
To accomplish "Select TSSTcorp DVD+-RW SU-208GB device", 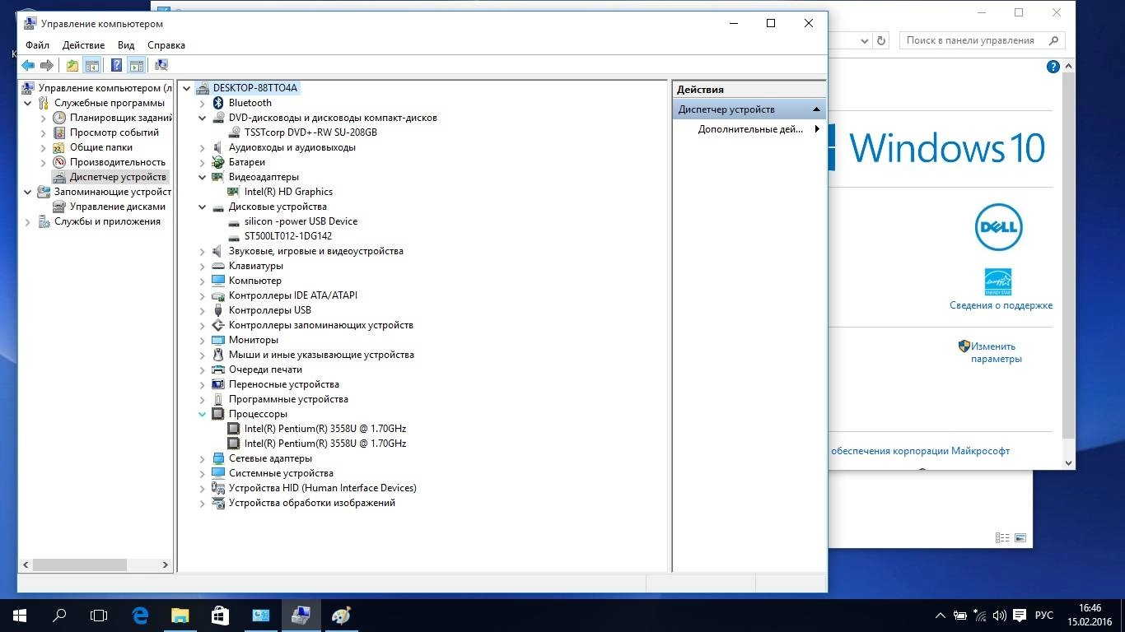I will pyautogui.click(x=310, y=132).
